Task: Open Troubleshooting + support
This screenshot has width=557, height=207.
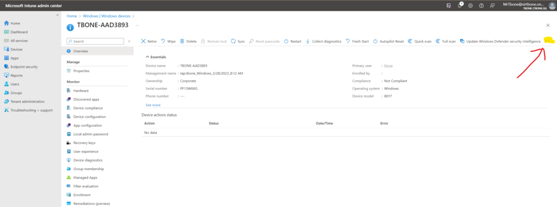Action: [28, 110]
